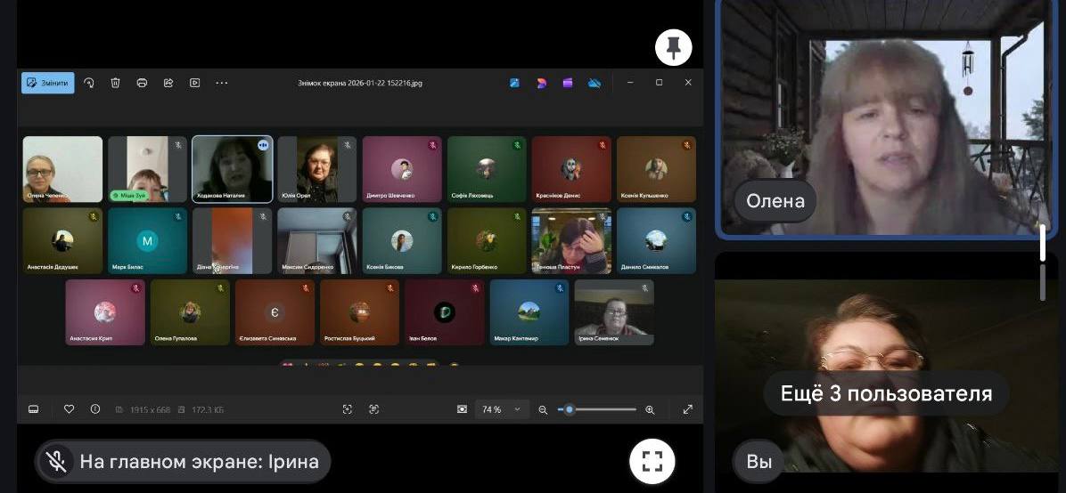Expand the photo viewer with diagonal arrows icon
This screenshot has height=493, width=1066.
click(688, 409)
